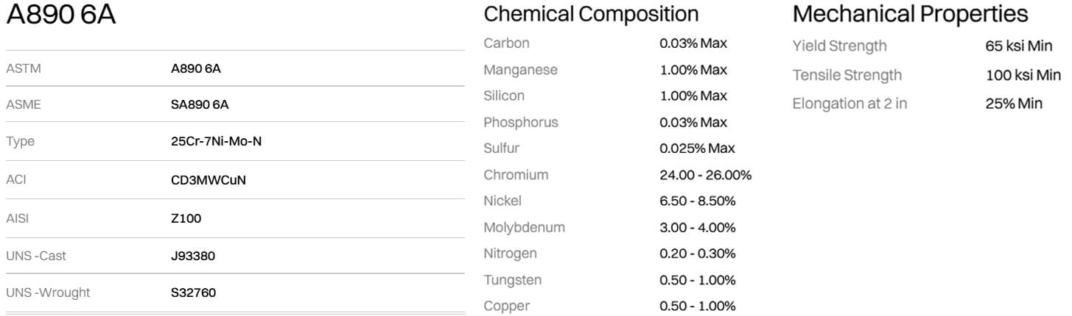Select the Nickel range 6.50 - 8.50%
The height and width of the screenshot is (316, 1072).
[x=698, y=201]
